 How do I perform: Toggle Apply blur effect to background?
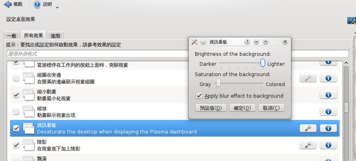pyautogui.click(x=199, y=96)
